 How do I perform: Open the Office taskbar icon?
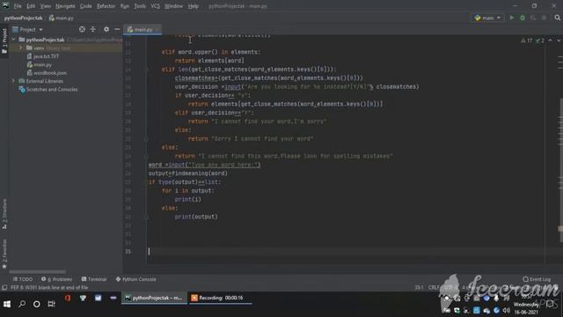pos(68,298)
